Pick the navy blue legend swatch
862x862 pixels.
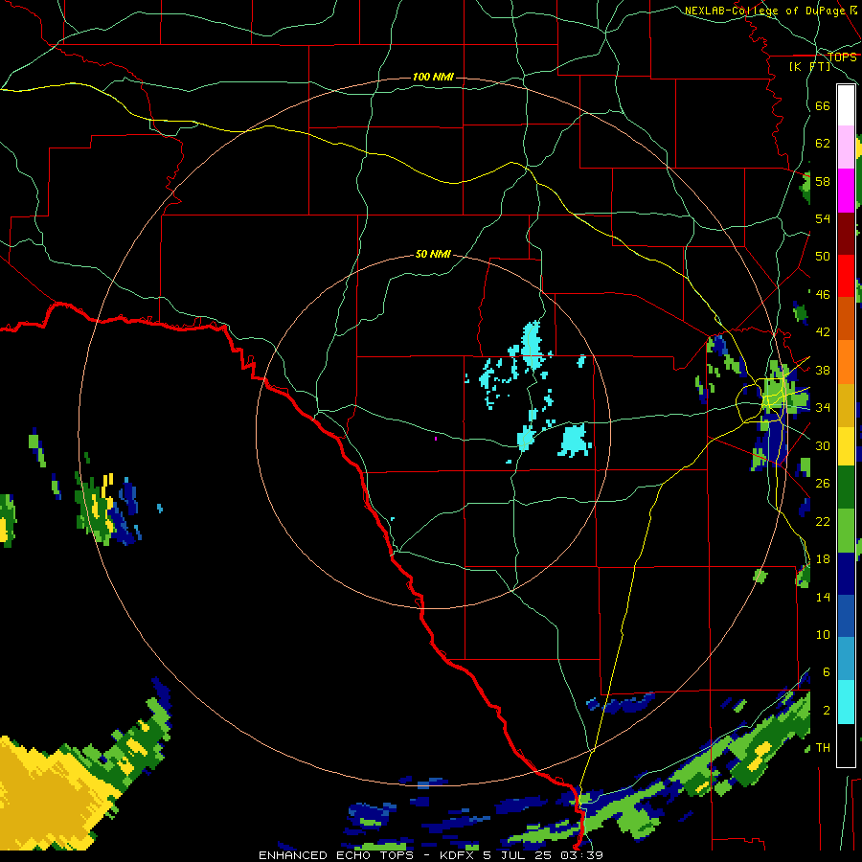tap(846, 574)
